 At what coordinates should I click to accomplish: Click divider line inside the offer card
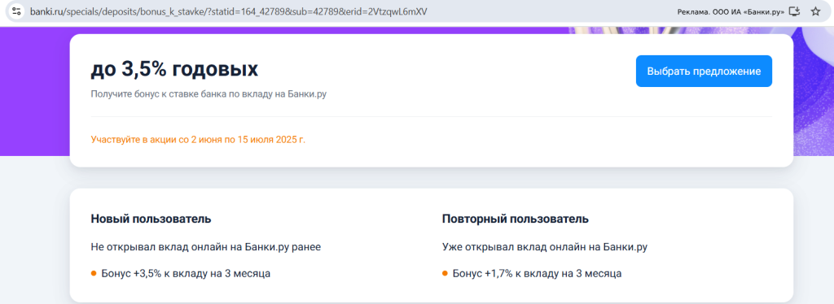click(432, 116)
